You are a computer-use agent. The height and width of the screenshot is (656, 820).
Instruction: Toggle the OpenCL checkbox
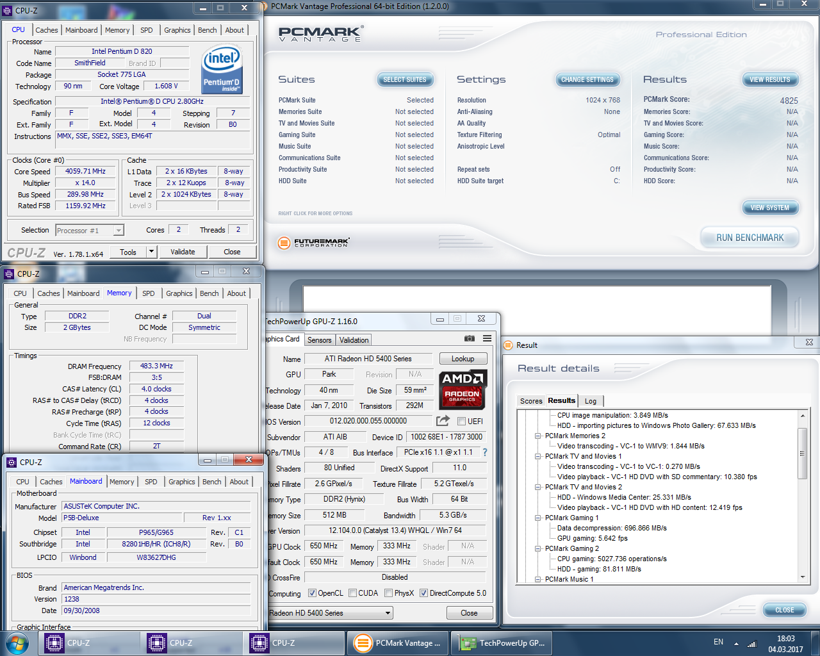pyautogui.click(x=312, y=593)
